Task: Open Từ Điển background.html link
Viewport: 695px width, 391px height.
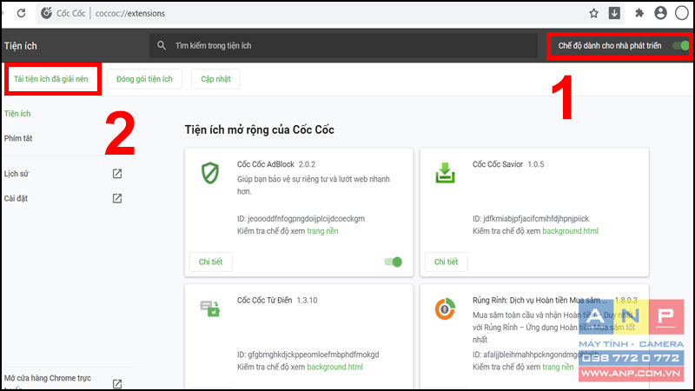Action: [335, 367]
